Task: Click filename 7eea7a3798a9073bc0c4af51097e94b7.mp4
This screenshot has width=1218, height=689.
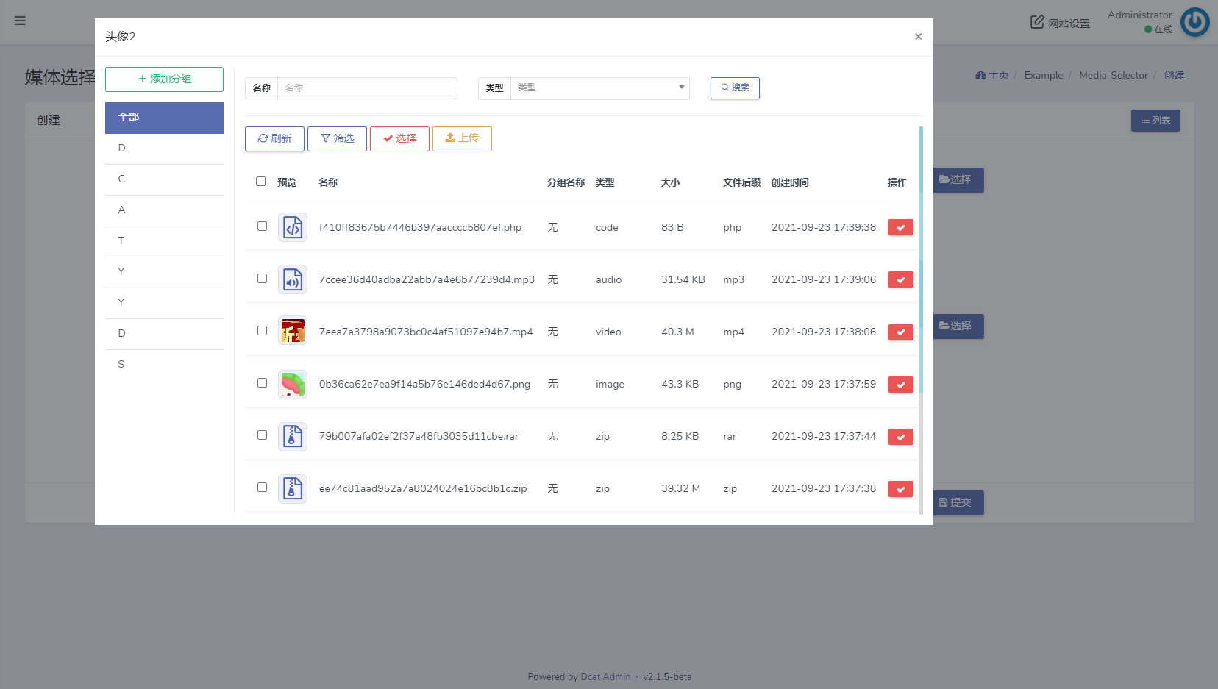Action: pyautogui.click(x=426, y=332)
